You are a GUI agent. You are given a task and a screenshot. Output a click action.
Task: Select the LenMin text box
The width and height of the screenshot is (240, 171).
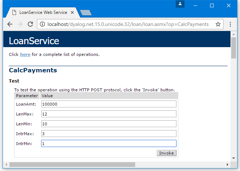(x=108, y=124)
